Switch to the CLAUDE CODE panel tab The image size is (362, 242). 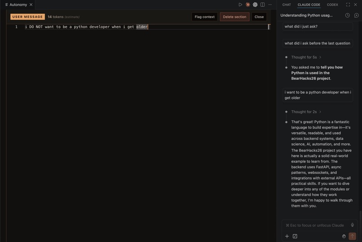(309, 4)
